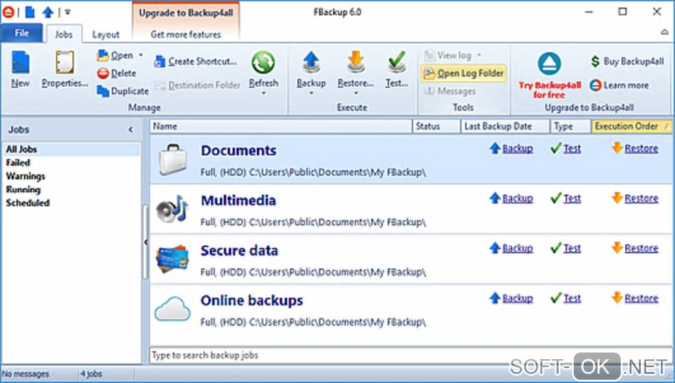The height and width of the screenshot is (383, 675).
Task: Click the search backup jobs field
Action: click(x=410, y=355)
